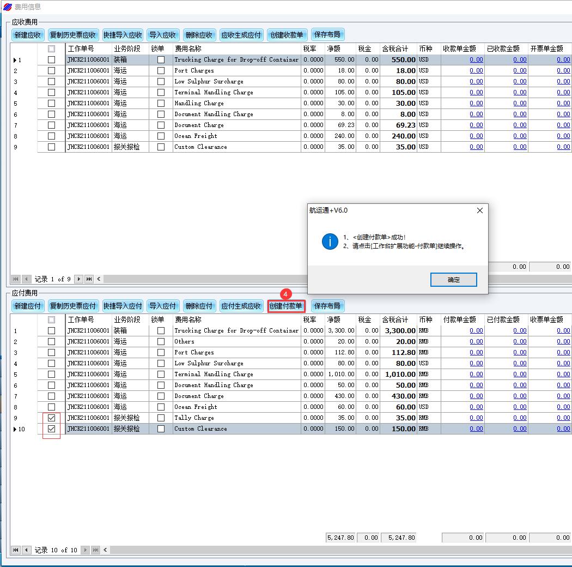Open 付款单金额 link for Tally Charge row
The height and width of the screenshot is (567, 572).
[x=476, y=418]
